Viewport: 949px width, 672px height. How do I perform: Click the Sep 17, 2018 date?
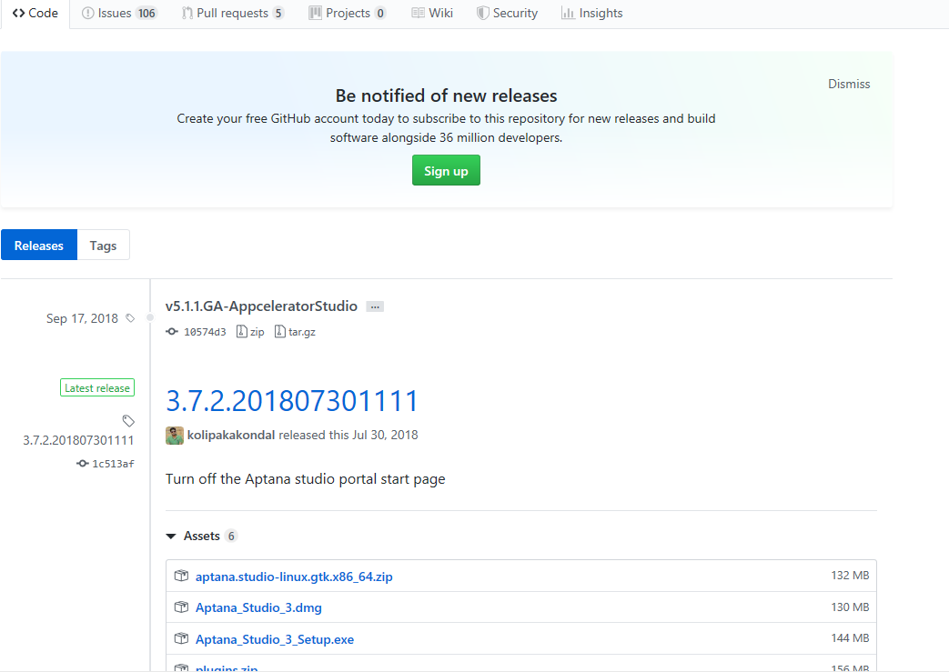pyautogui.click(x=82, y=318)
